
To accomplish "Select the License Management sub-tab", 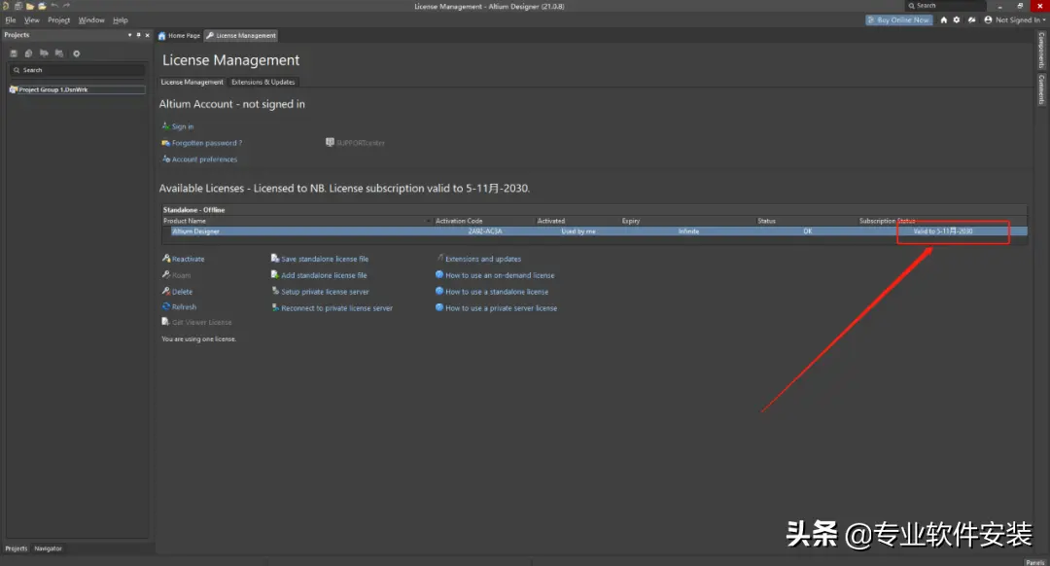I will click(192, 82).
